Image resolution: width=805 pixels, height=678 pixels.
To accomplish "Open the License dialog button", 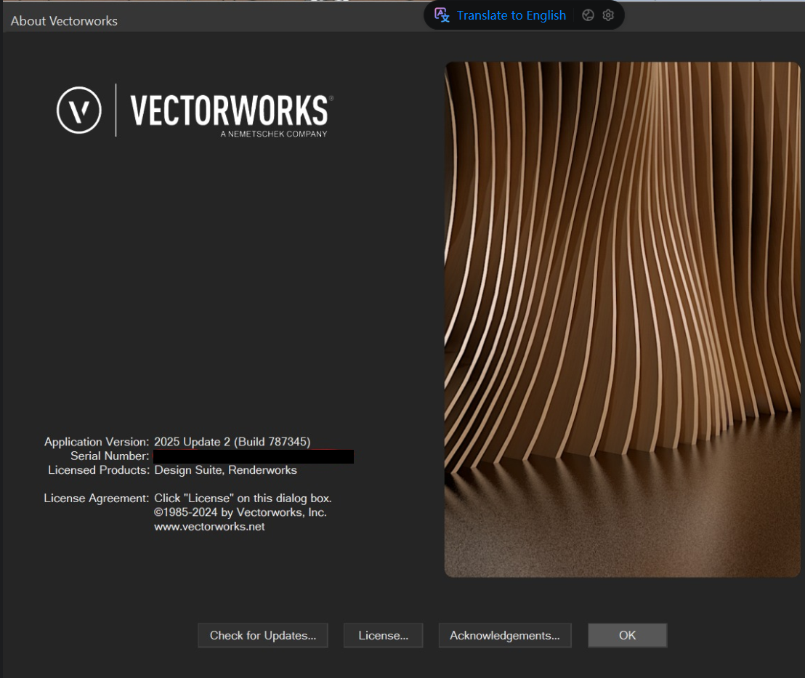I will pyautogui.click(x=383, y=635).
